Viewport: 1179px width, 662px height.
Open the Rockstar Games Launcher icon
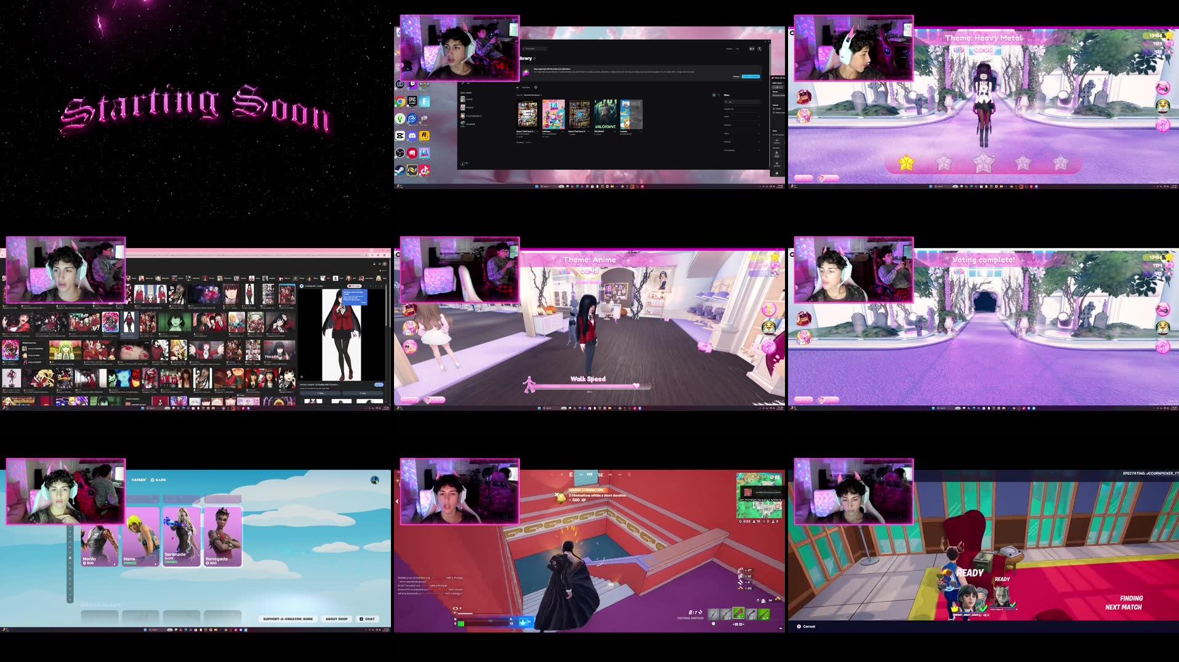point(424,135)
